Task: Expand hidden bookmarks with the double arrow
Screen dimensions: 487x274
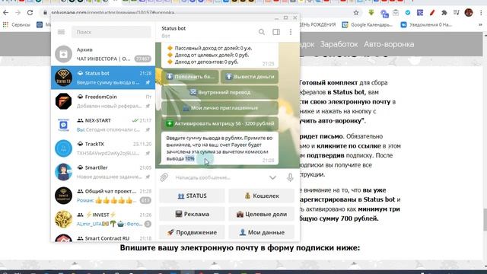Action: (480, 24)
